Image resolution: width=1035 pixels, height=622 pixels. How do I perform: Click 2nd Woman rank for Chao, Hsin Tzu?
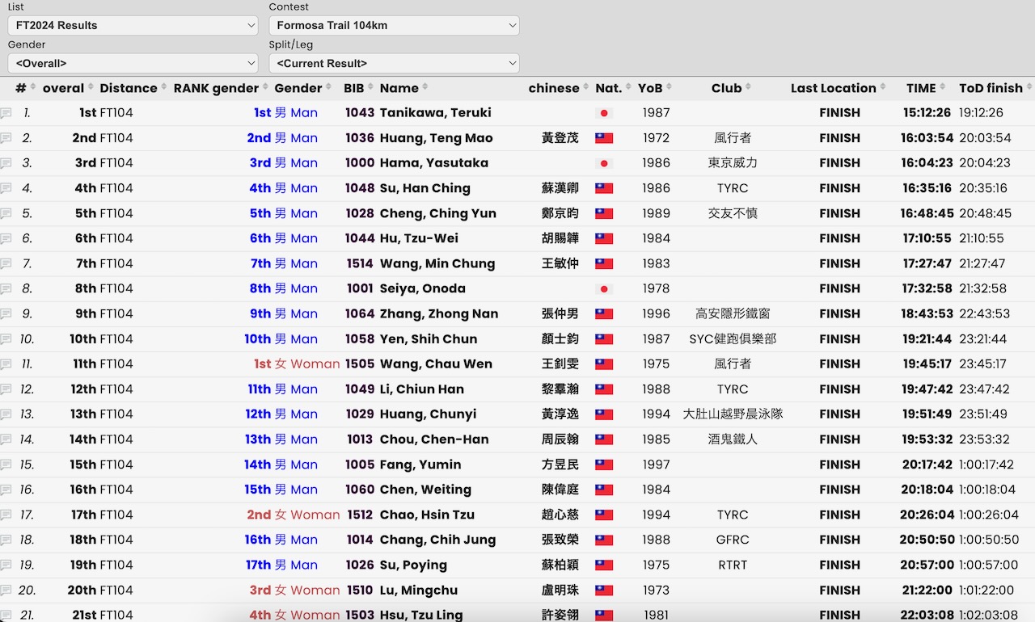(x=294, y=515)
